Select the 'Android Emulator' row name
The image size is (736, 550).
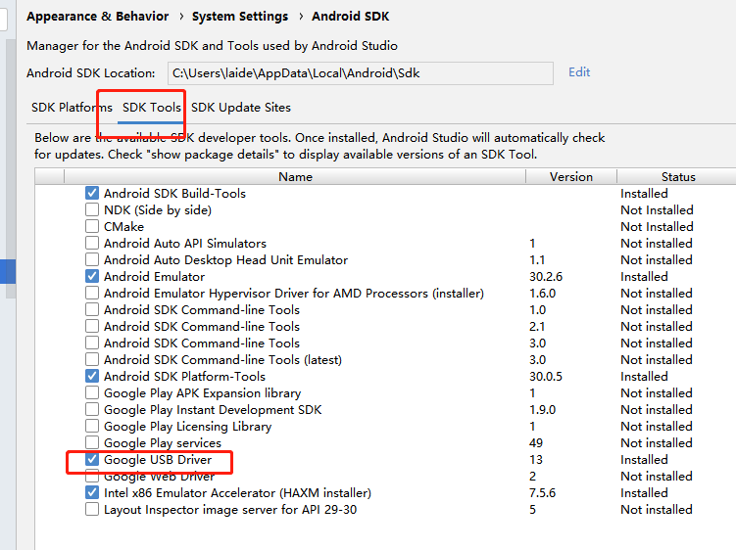tap(155, 277)
